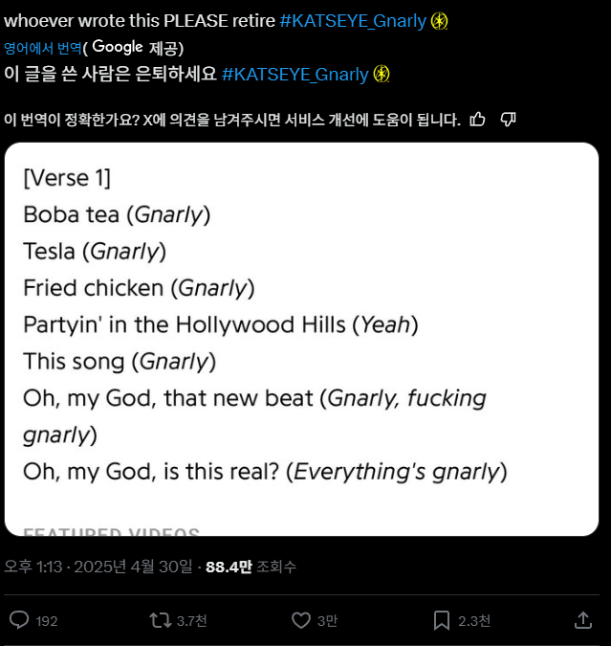Screen dimensions: 611x646
Task: Click hashflag emoji after the English hashtag
Action: (439, 21)
